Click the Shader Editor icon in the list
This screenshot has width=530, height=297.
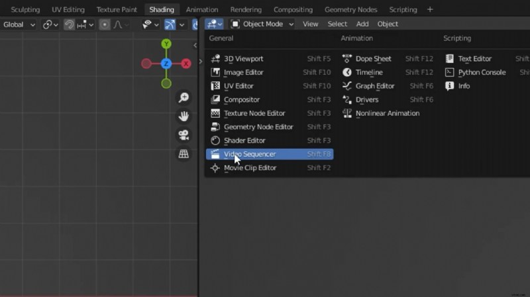click(x=215, y=140)
